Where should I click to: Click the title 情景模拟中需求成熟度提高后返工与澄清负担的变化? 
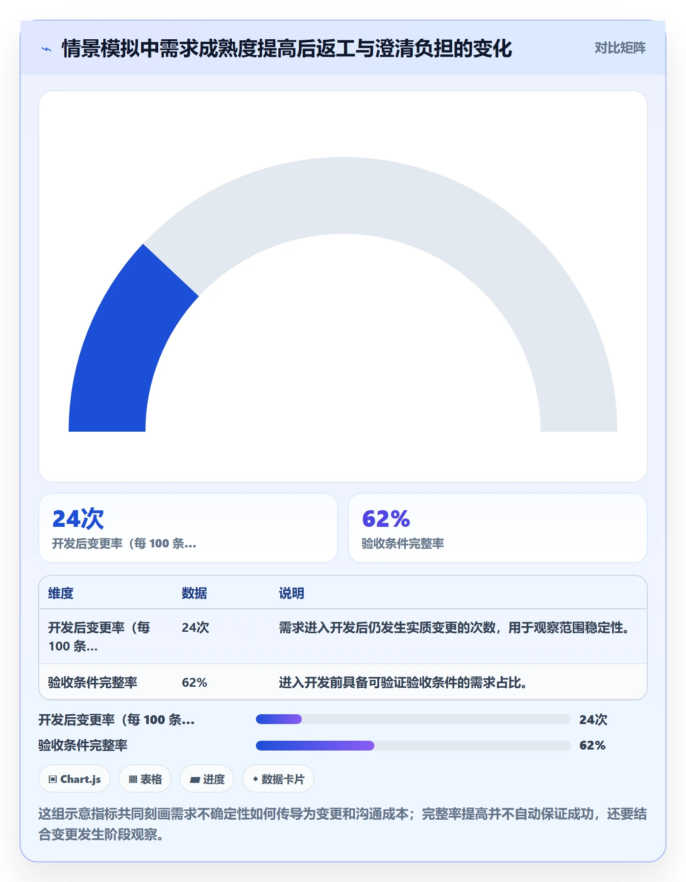pyautogui.click(x=287, y=49)
